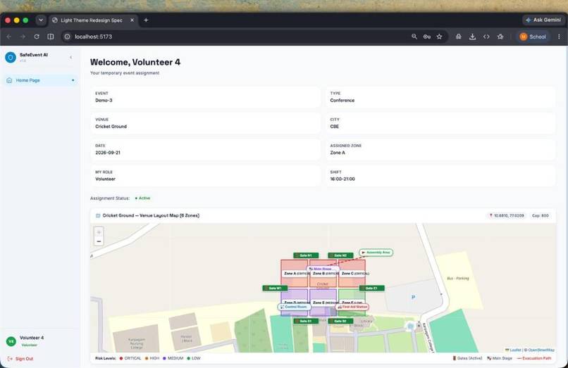The image size is (568, 368).
Task: Go forward using the browser forward arrow
Action: [x=23, y=37]
